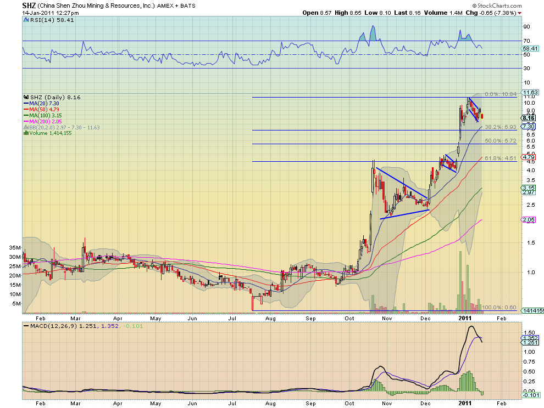Click the MA(50) 4.79 legend entry
The image size is (544, 408).
pos(44,110)
